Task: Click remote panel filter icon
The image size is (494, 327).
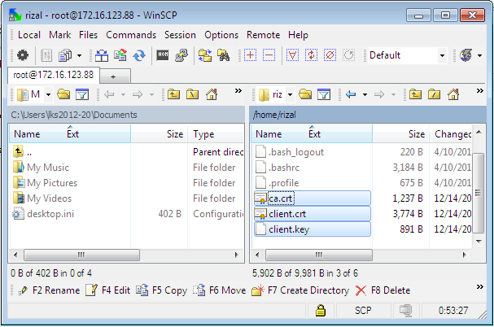Action: pos(324,94)
